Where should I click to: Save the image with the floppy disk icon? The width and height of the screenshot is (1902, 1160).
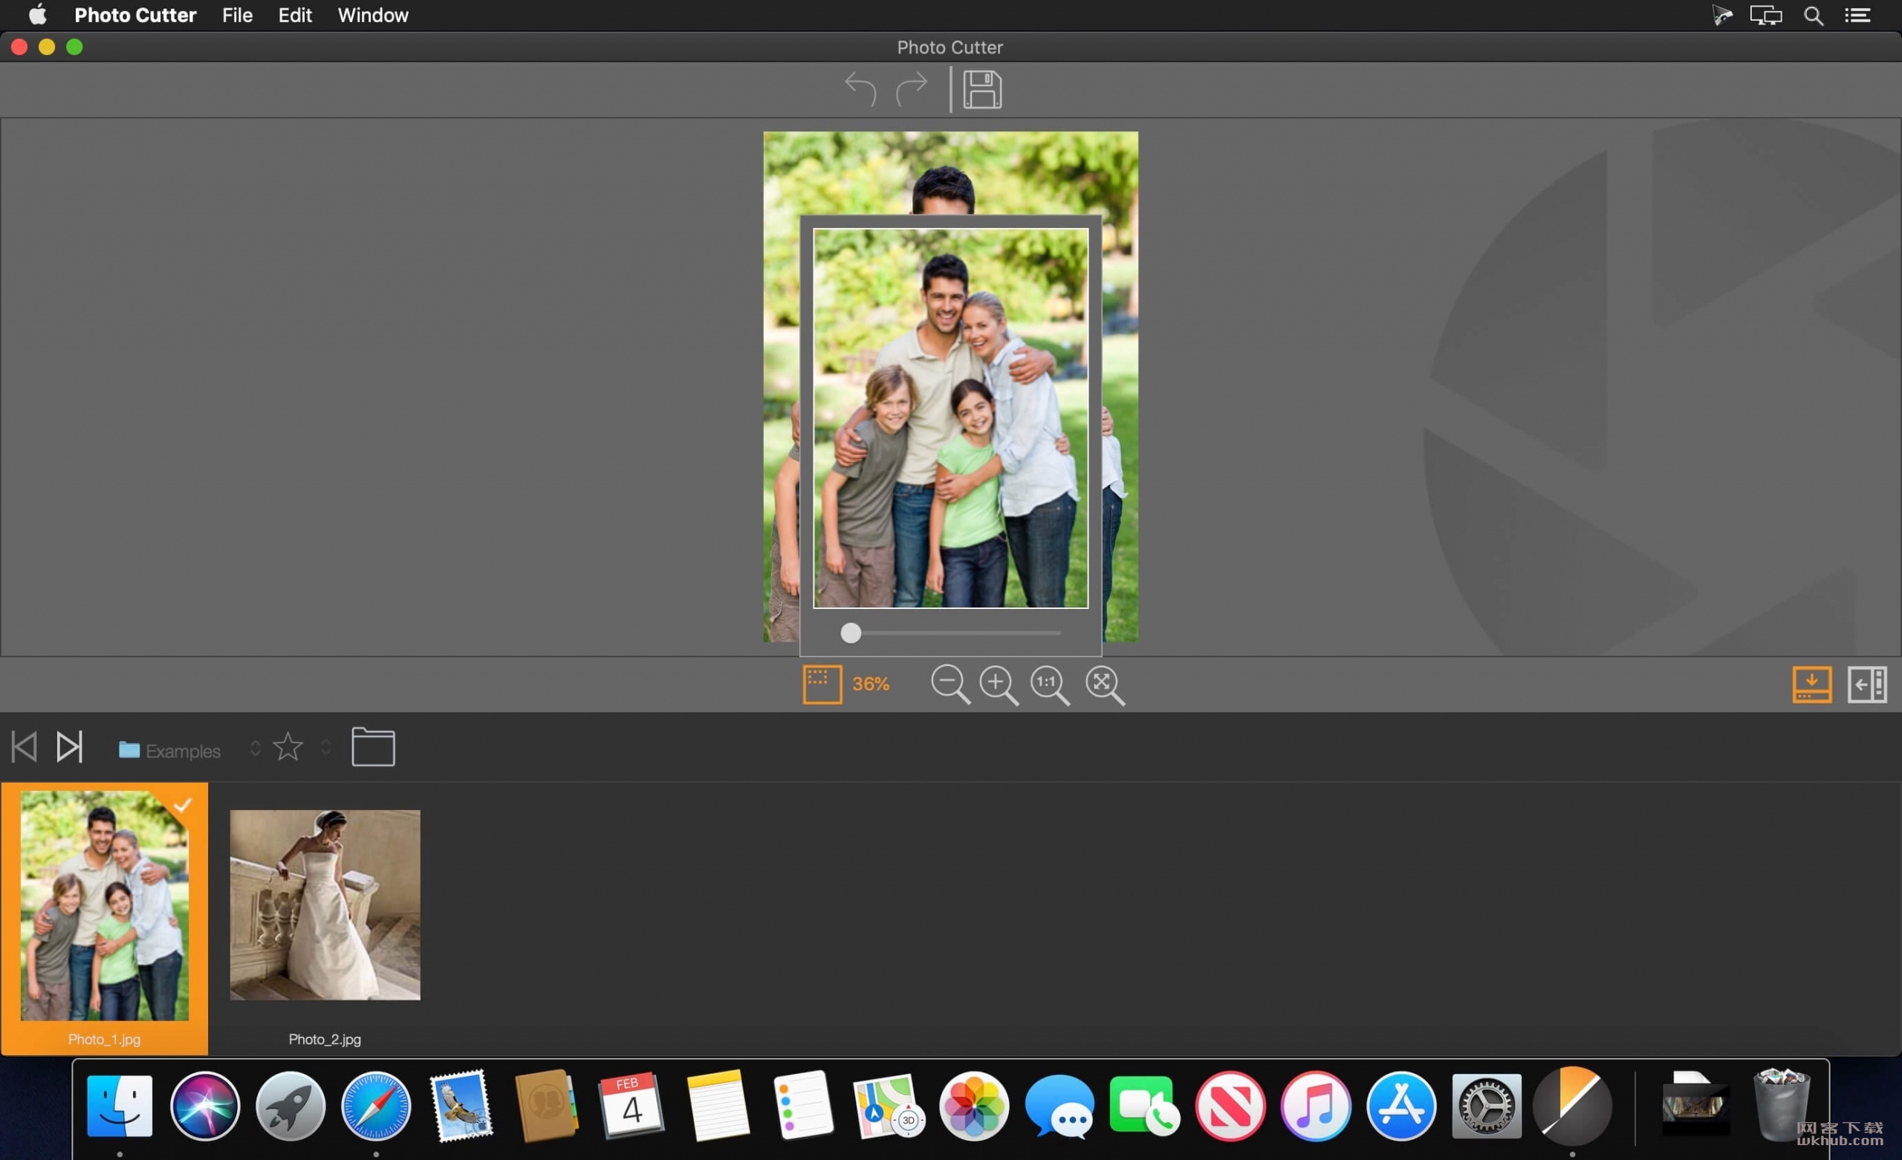click(982, 90)
